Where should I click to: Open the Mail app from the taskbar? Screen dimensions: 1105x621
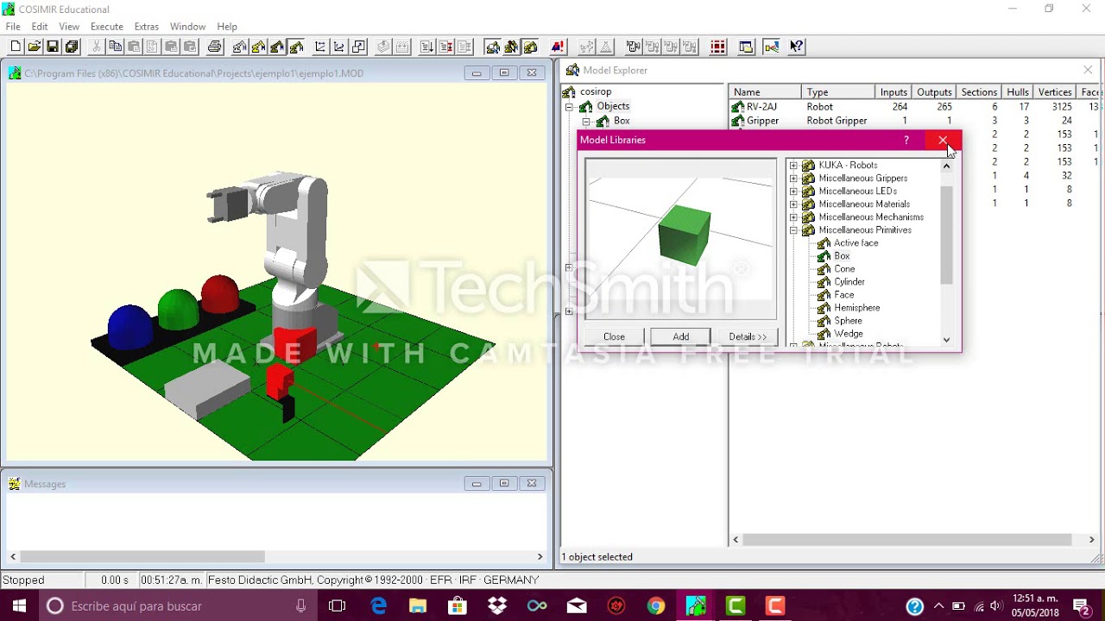pyautogui.click(x=577, y=606)
